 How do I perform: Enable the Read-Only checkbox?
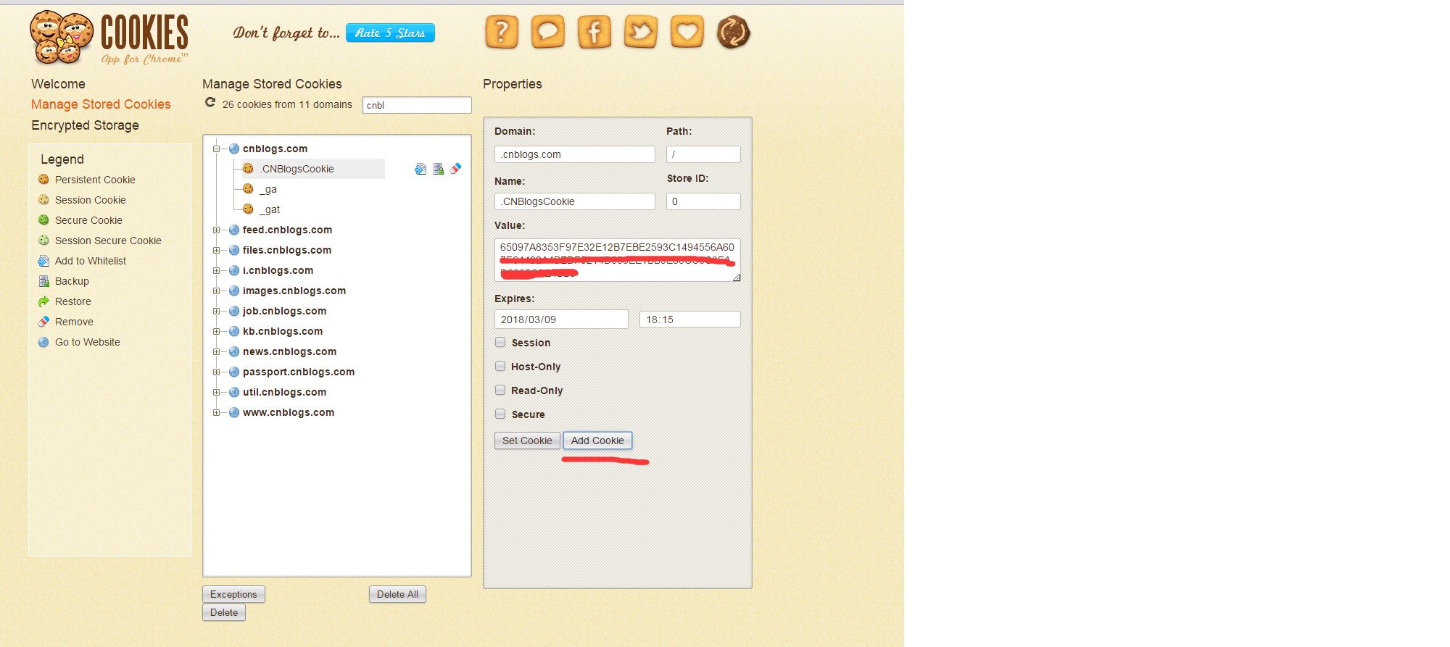pyautogui.click(x=500, y=390)
